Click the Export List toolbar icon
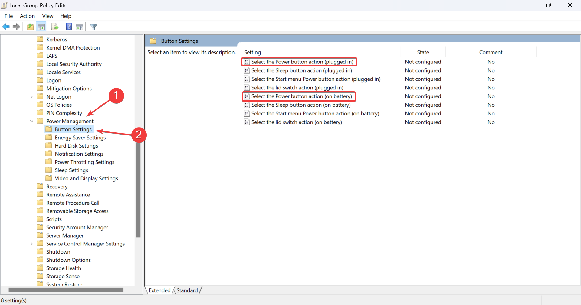The image size is (581, 305). [55, 27]
